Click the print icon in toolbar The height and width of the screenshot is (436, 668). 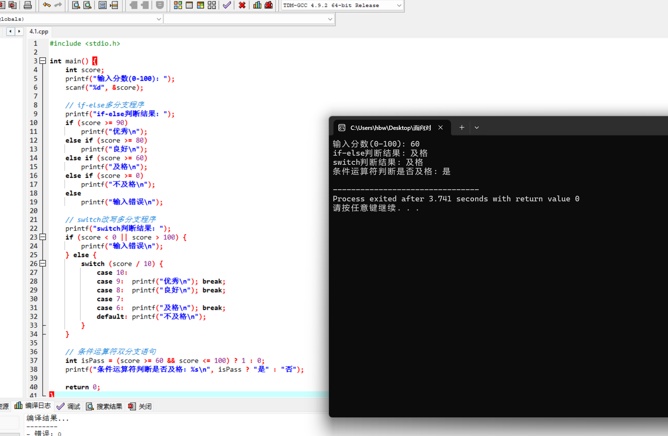[28, 5]
